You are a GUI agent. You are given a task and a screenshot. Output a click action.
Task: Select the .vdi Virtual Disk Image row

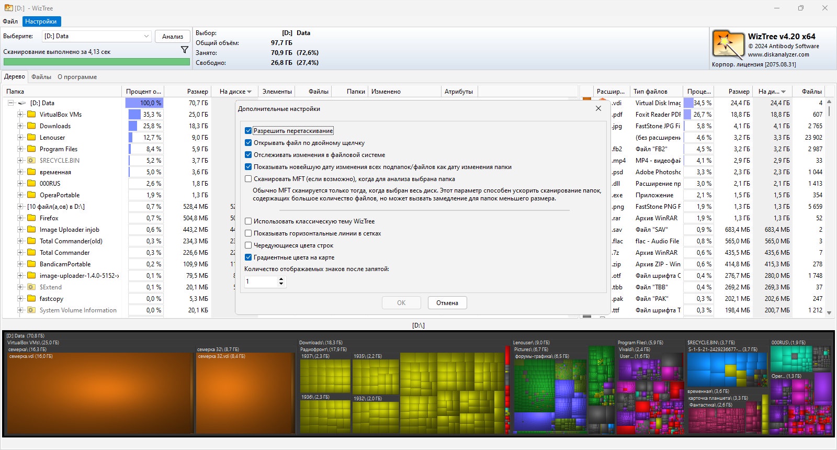coord(701,103)
